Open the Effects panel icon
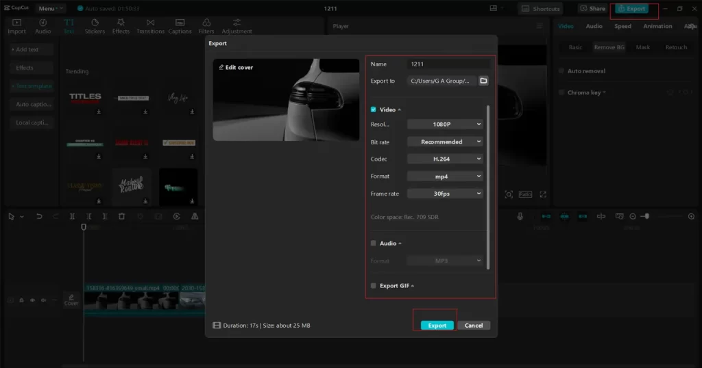This screenshot has height=368, width=702. click(x=121, y=23)
